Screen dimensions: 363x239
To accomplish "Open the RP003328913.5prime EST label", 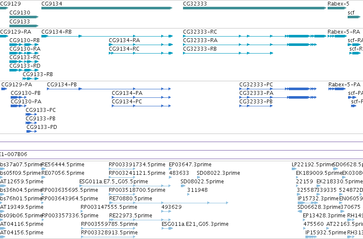I will pyautogui.click(x=109, y=233).
